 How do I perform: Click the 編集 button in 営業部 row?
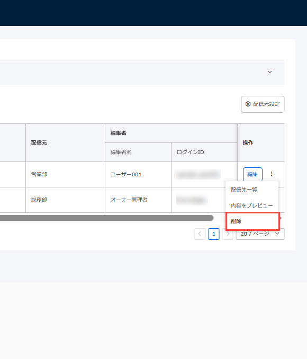(x=252, y=174)
